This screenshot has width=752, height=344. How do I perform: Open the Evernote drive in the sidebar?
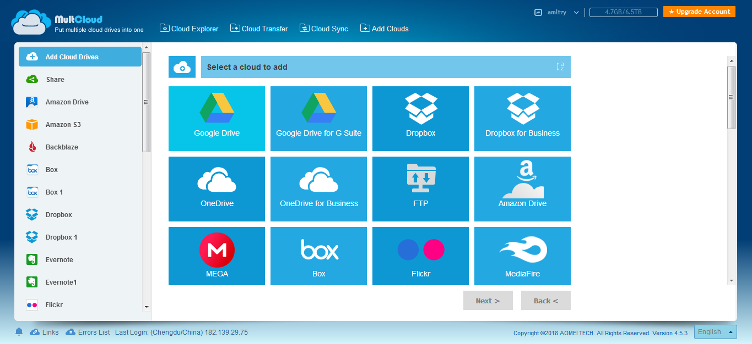80,259
